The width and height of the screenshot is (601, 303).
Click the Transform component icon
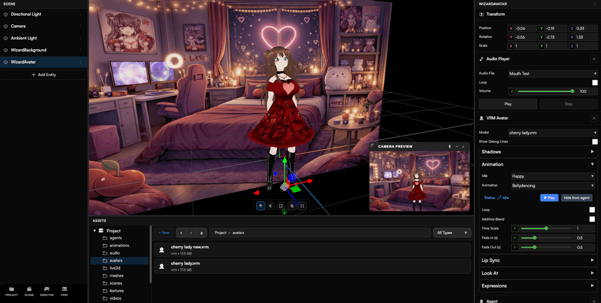tap(481, 14)
